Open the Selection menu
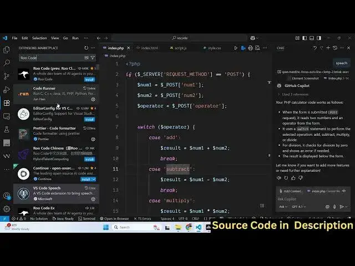Image resolution: width=355 pixels, height=266 pixels. [x=39, y=38]
